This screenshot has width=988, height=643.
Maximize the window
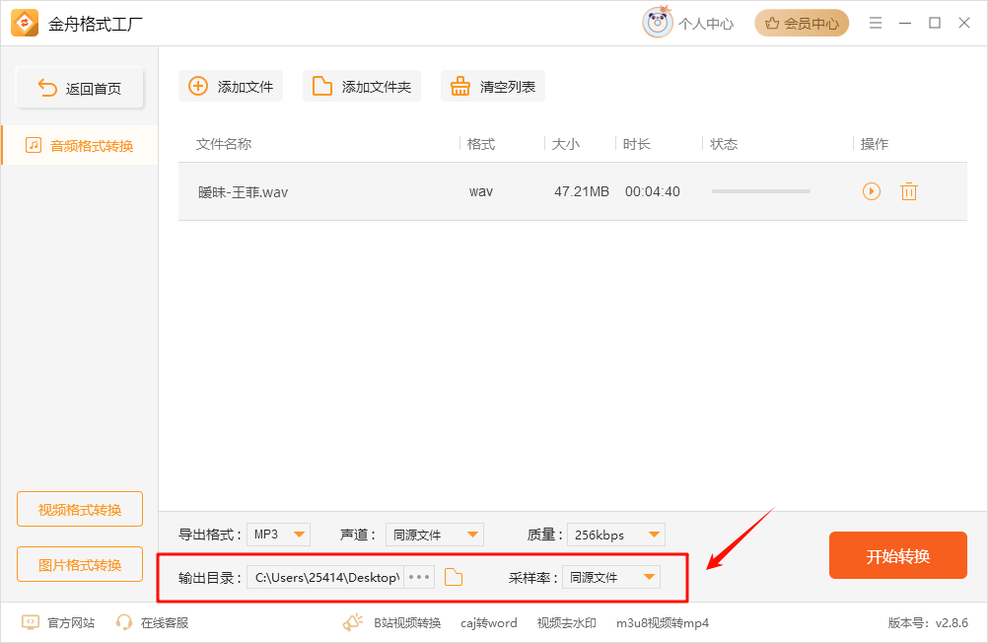click(935, 24)
